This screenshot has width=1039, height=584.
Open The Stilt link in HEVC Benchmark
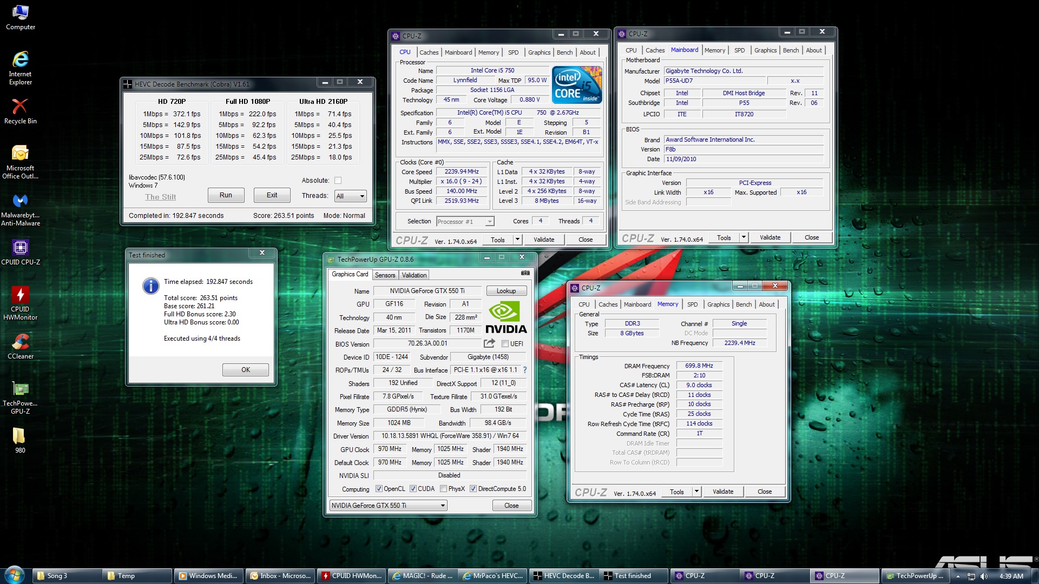click(160, 197)
